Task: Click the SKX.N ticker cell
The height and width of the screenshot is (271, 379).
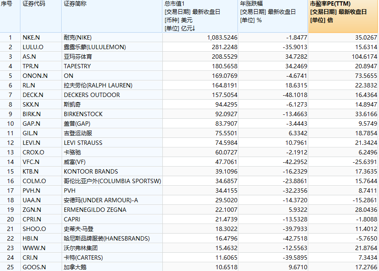Action: click(x=41, y=104)
